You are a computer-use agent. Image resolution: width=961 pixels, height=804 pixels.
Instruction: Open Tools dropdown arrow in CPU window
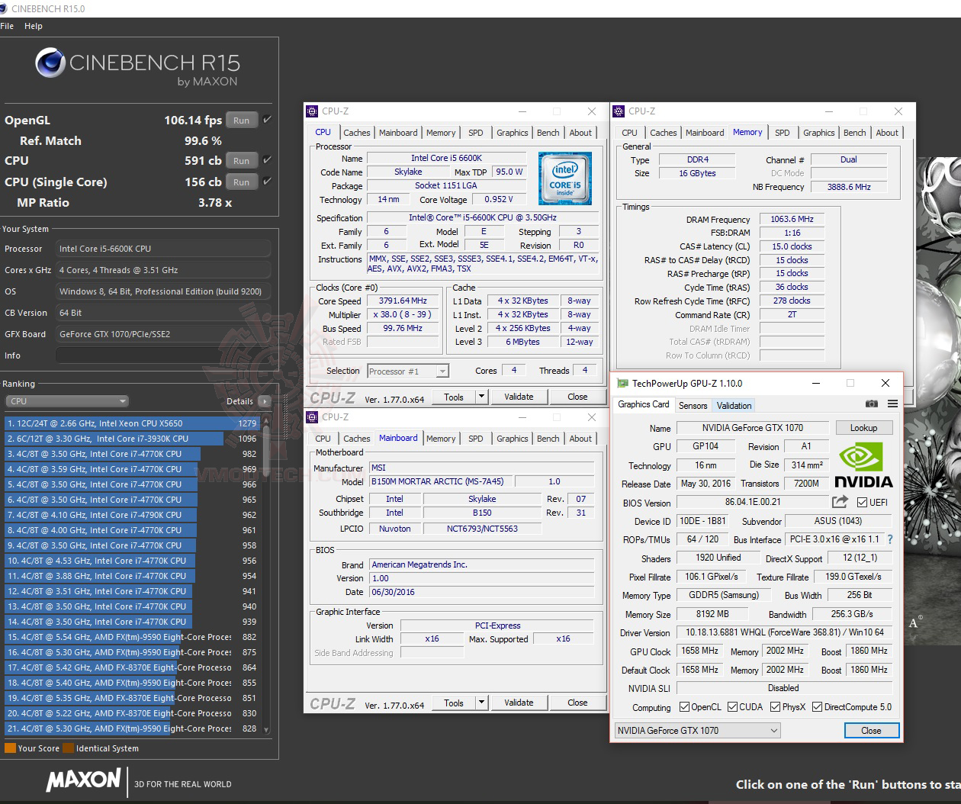(481, 397)
